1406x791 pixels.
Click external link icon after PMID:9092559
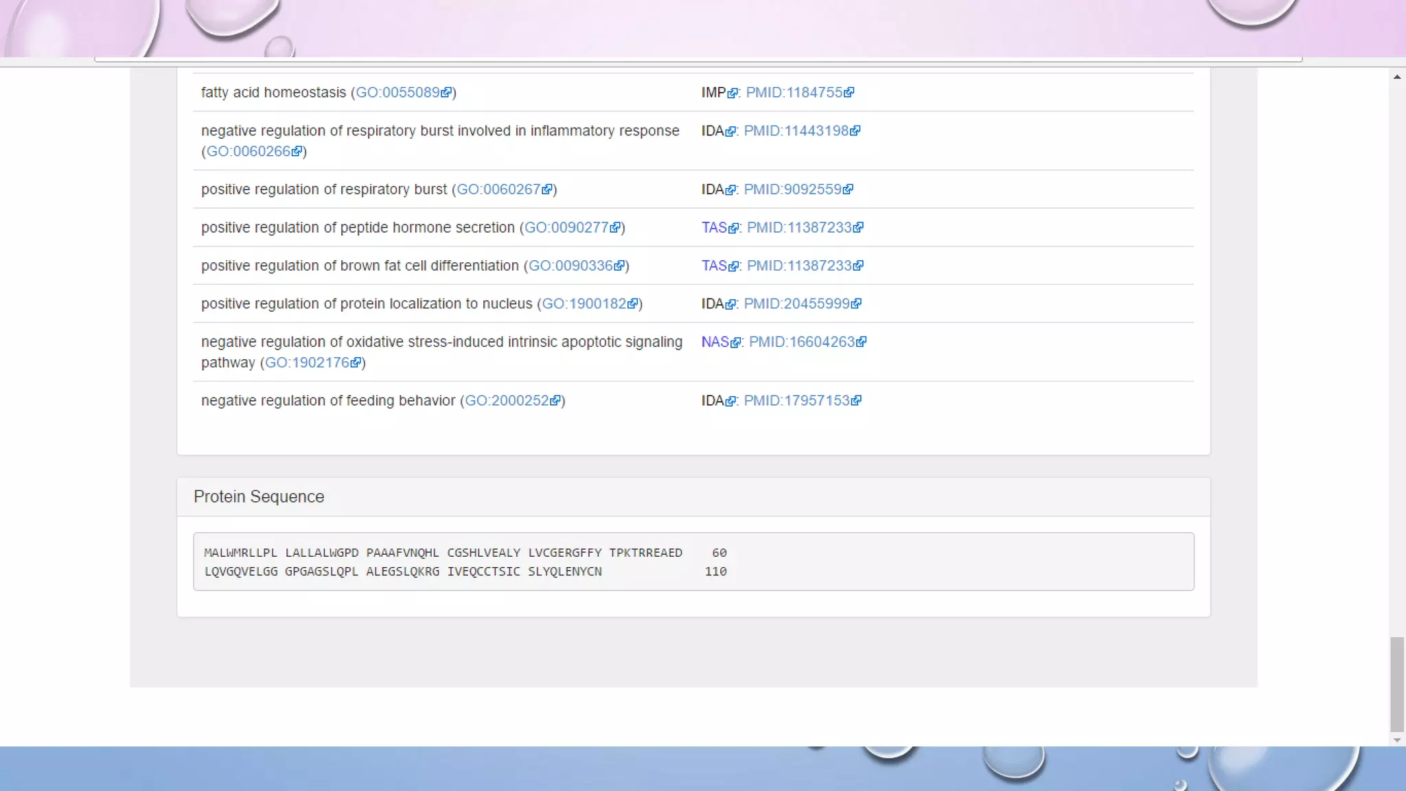click(848, 190)
